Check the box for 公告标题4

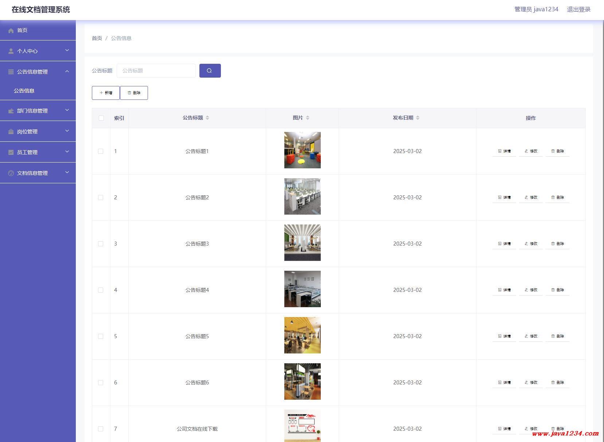click(x=101, y=290)
